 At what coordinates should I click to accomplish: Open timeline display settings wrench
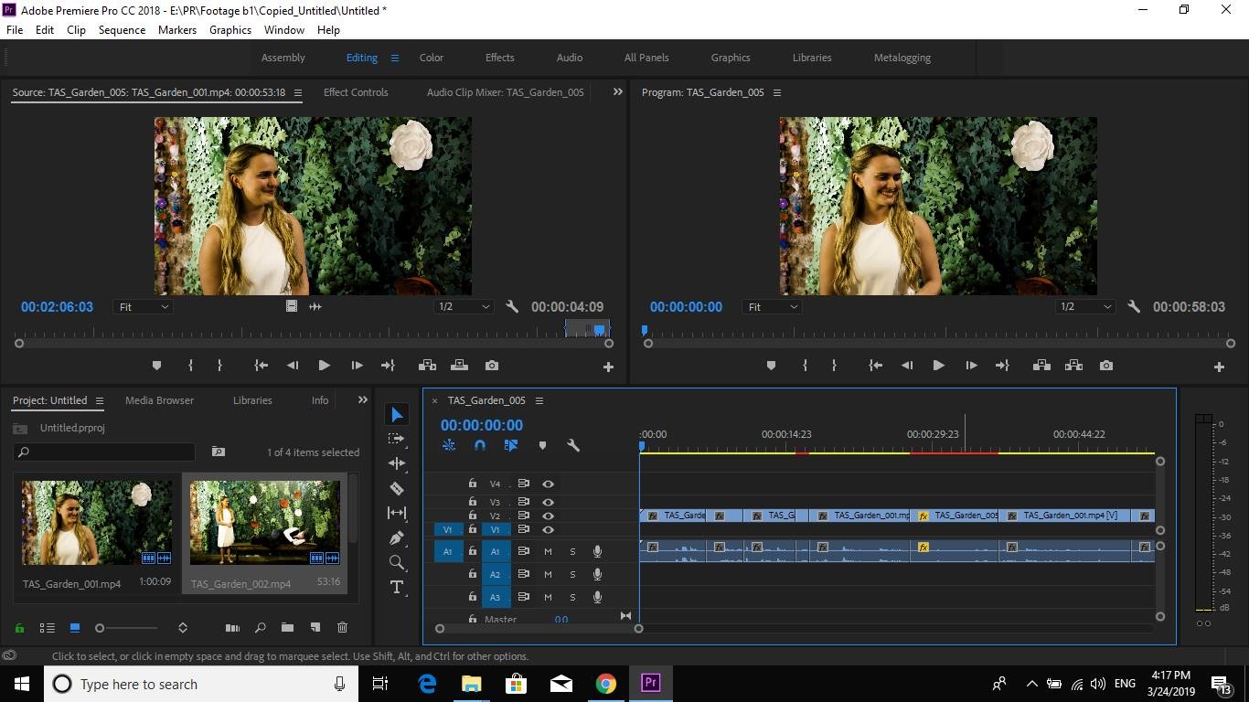click(573, 445)
